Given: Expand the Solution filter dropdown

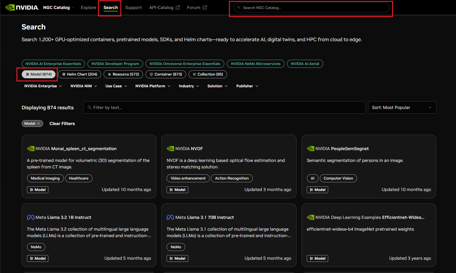Looking at the screenshot, I should (217, 86).
